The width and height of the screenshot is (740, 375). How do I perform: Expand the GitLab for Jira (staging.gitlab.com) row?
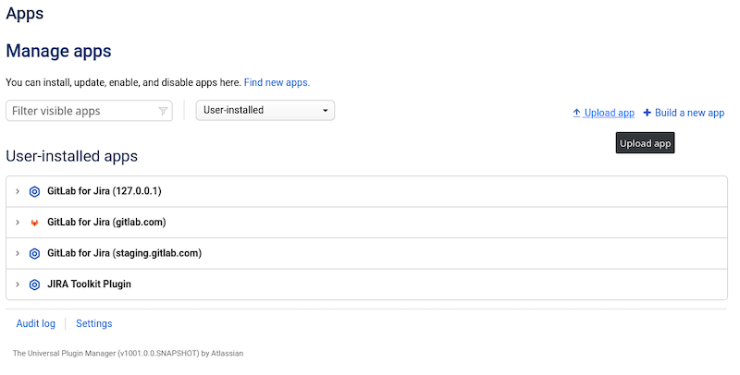pos(18,254)
